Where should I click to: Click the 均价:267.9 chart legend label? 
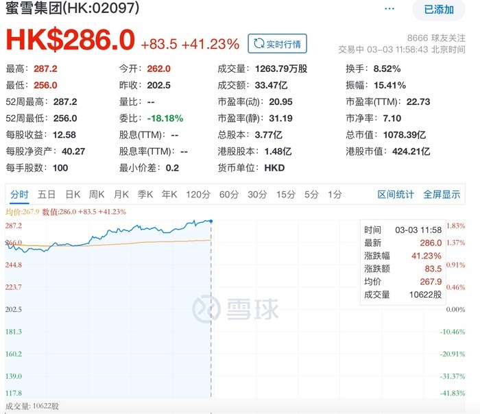23,212
